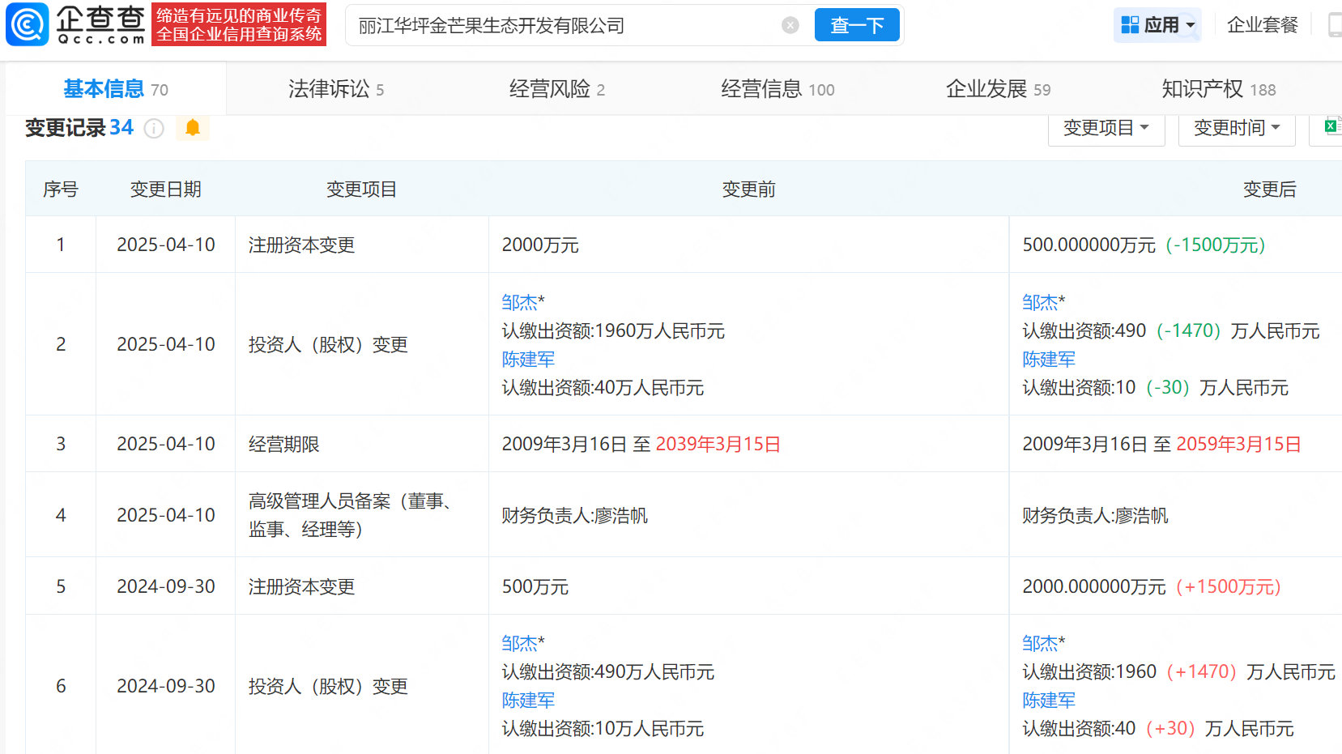This screenshot has width=1342, height=754.
Task: Click 高级管理人员备案 item in row 4
Action: point(351,515)
